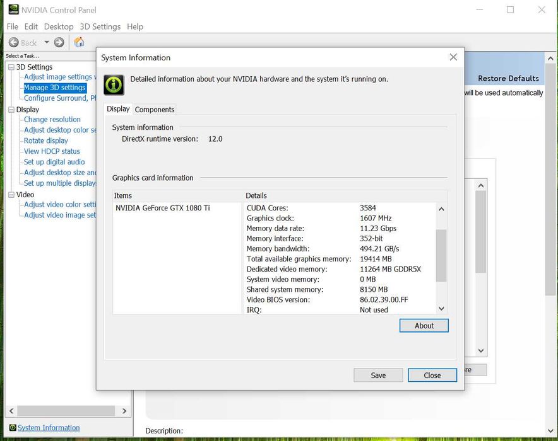Screen dimensions: 558x441
Task: Click task pane horizontal scroll right arrow
Action: (124, 411)
